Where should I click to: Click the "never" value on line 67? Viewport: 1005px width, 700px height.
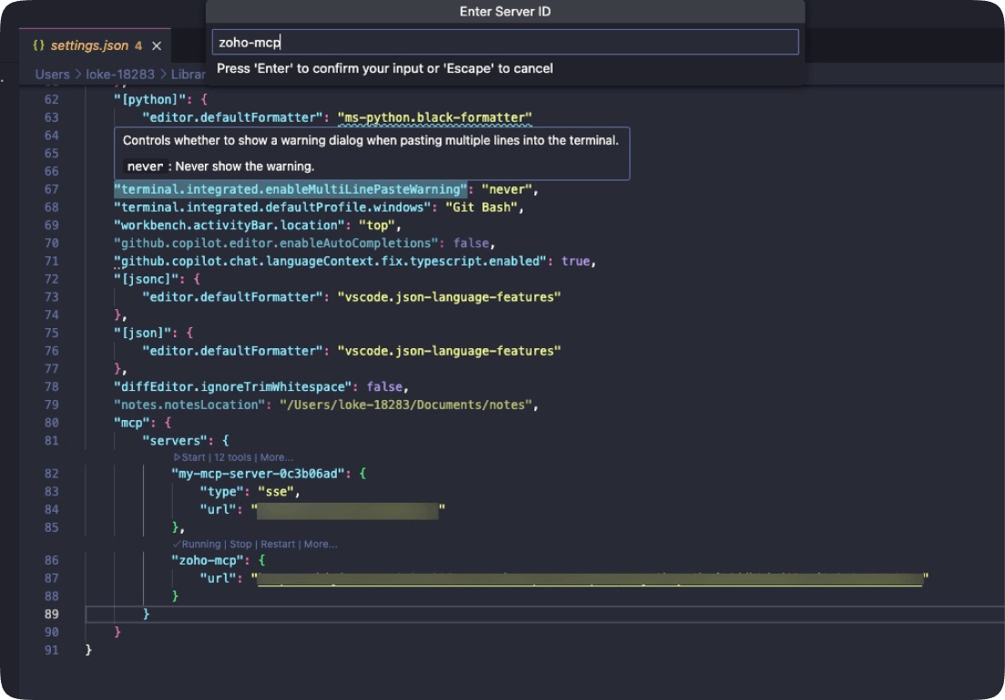pos(506,189)
